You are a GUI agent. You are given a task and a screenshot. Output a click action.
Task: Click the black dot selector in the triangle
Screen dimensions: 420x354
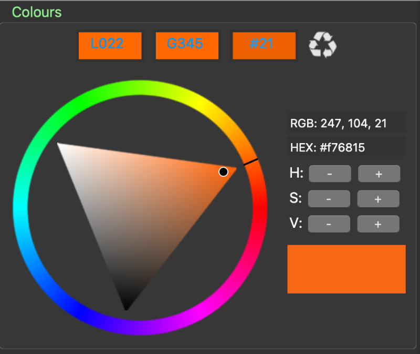click(x=223, y=171)
